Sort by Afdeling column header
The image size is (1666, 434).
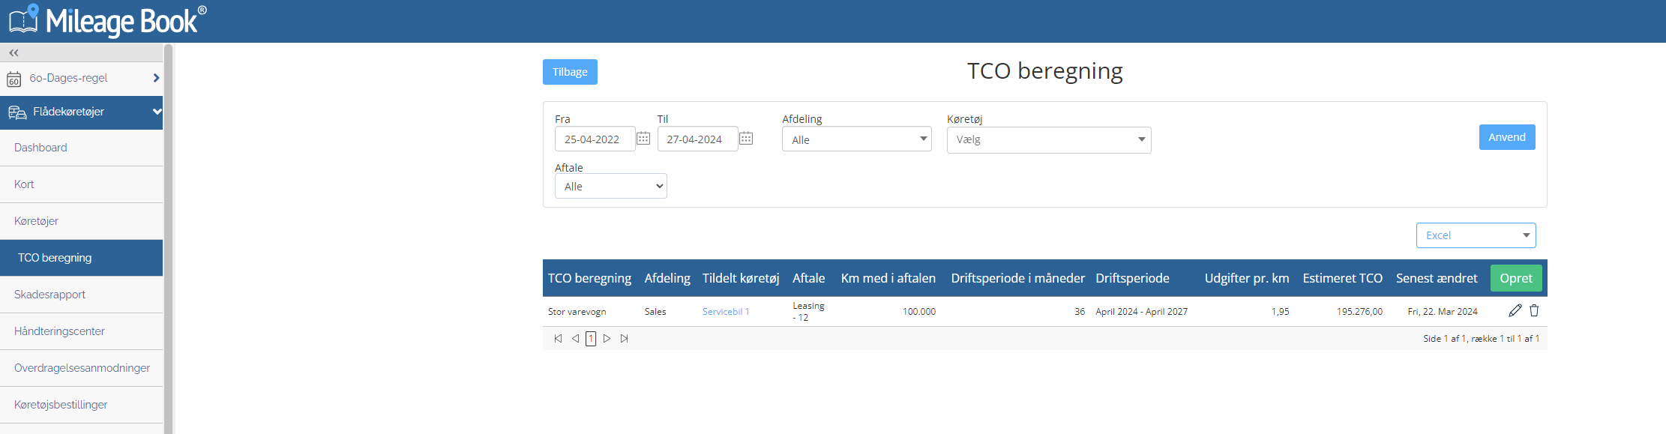point(667,278)
